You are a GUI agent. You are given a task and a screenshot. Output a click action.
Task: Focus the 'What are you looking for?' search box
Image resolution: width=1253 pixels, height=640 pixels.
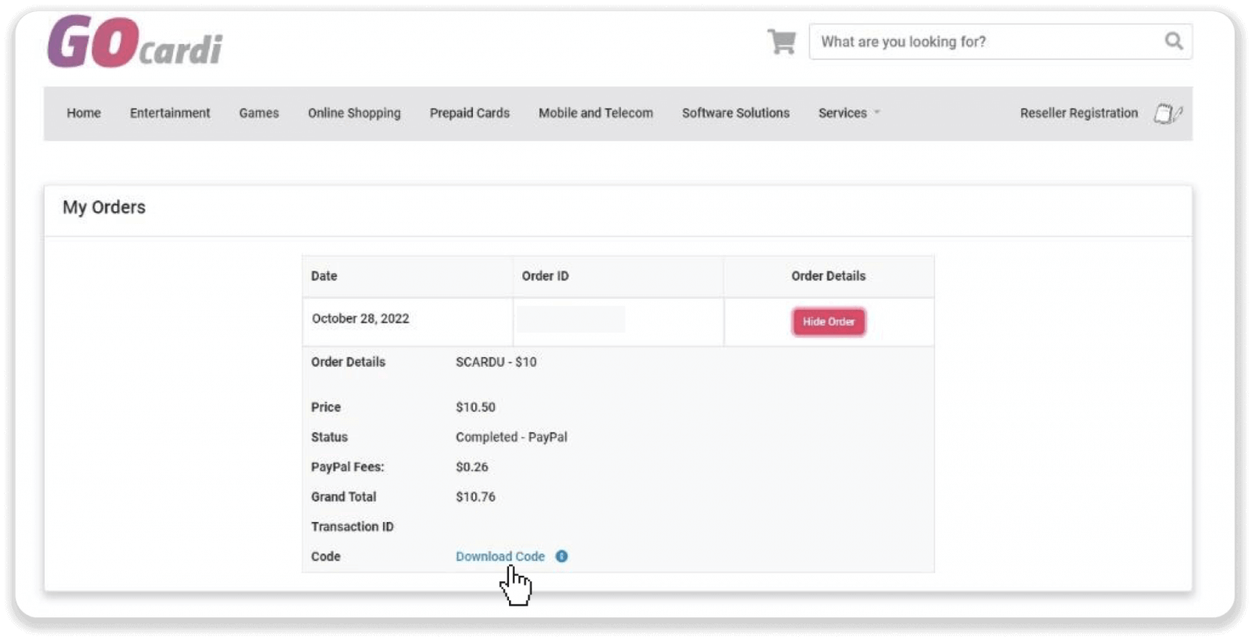pos(985,42)
